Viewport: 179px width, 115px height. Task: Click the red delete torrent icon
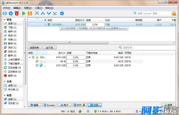(x=17, y=13)
